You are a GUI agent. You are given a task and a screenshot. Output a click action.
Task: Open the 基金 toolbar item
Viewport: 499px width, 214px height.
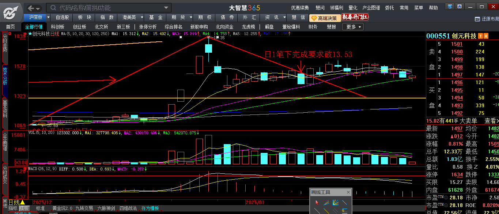156,17
